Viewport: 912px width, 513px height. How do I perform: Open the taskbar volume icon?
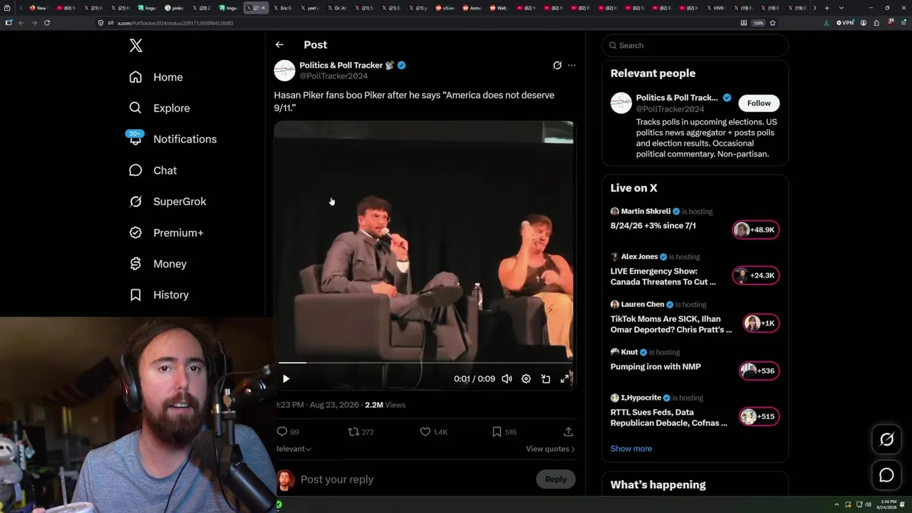tap(868, 504)
